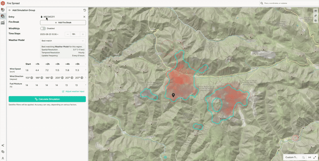
Task: Remove entry #85345311 with the X icon
Action: coord(85,17)
